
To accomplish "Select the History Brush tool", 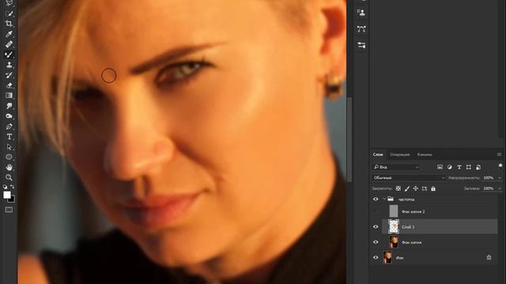I will (9, 75).
